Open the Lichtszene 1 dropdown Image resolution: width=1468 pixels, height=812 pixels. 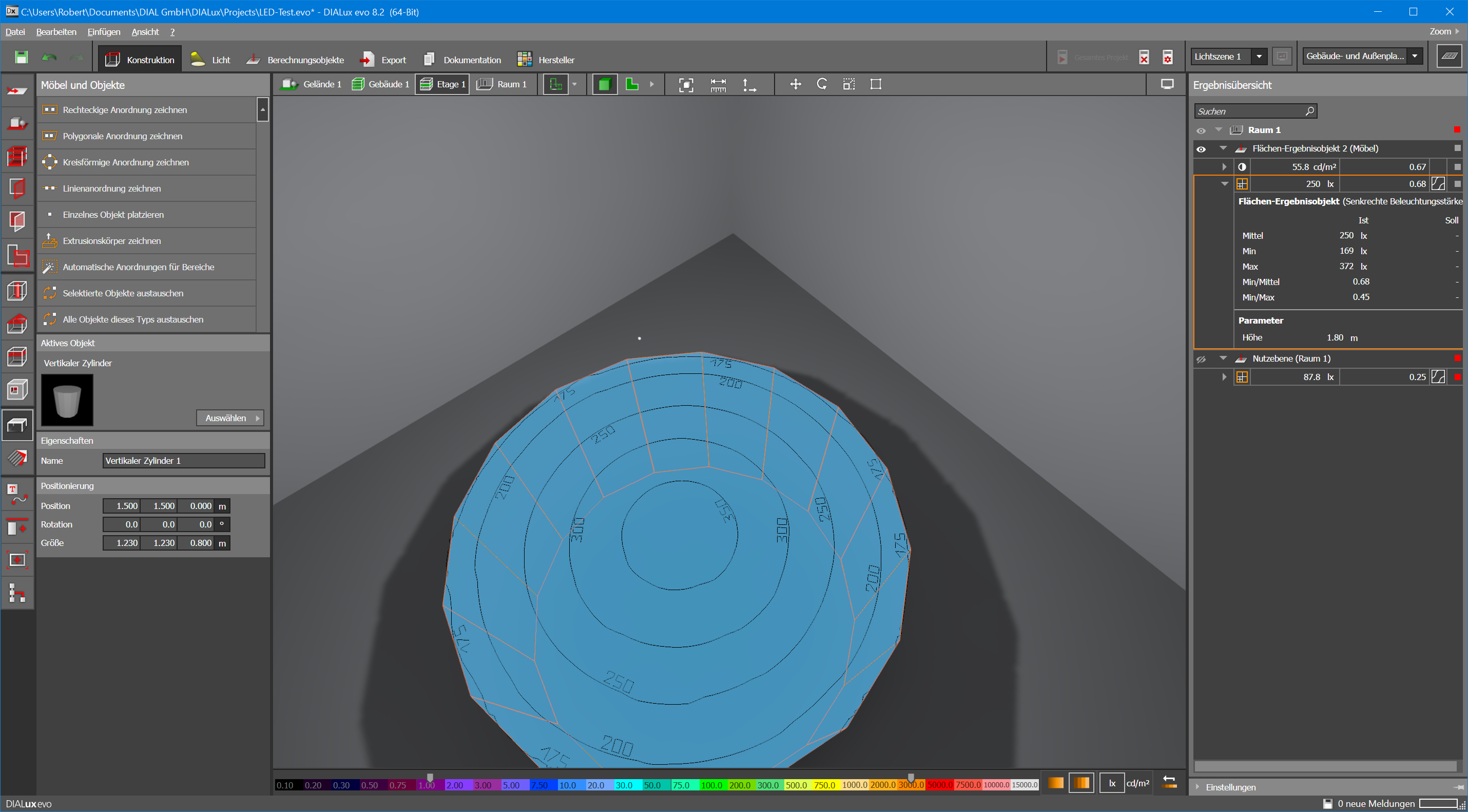point(1259,56)
